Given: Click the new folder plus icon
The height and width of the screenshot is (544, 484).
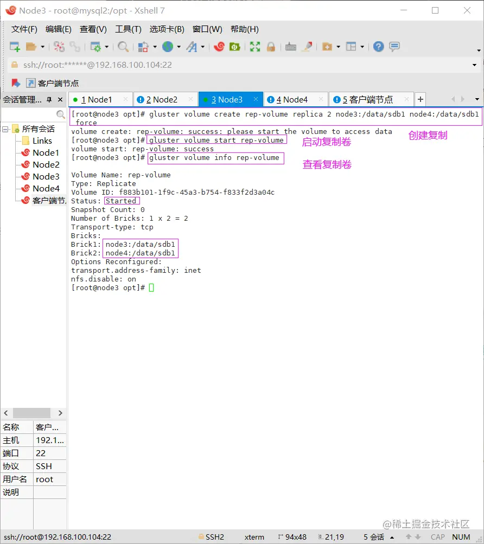Looking at the screenshot, I should pos(327,47).
